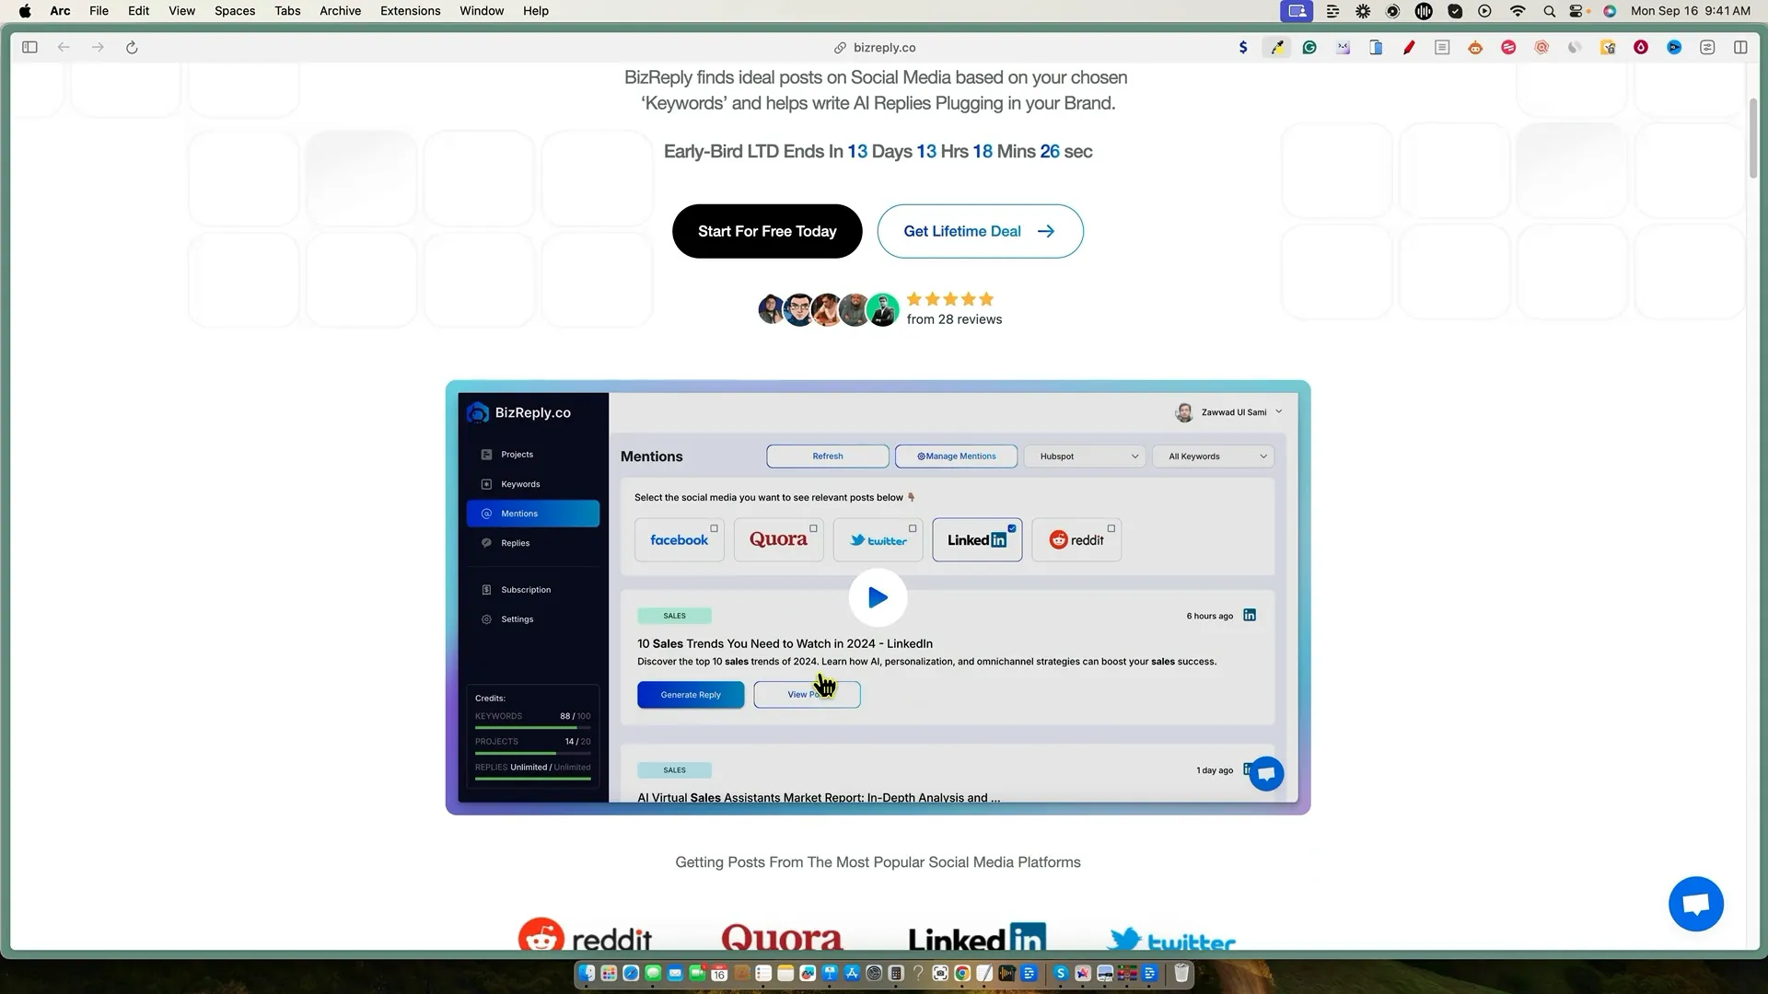
Task: Click Start For Free Today button
Action: [767, 231]
